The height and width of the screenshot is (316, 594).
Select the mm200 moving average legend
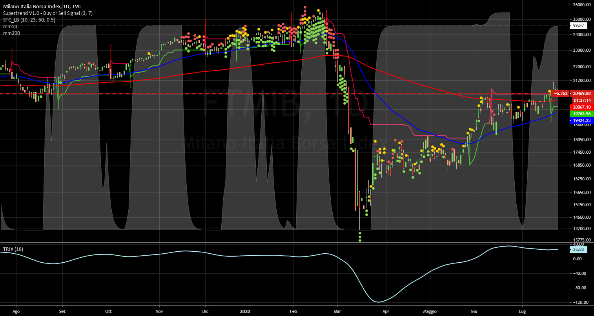click(11, 33)
